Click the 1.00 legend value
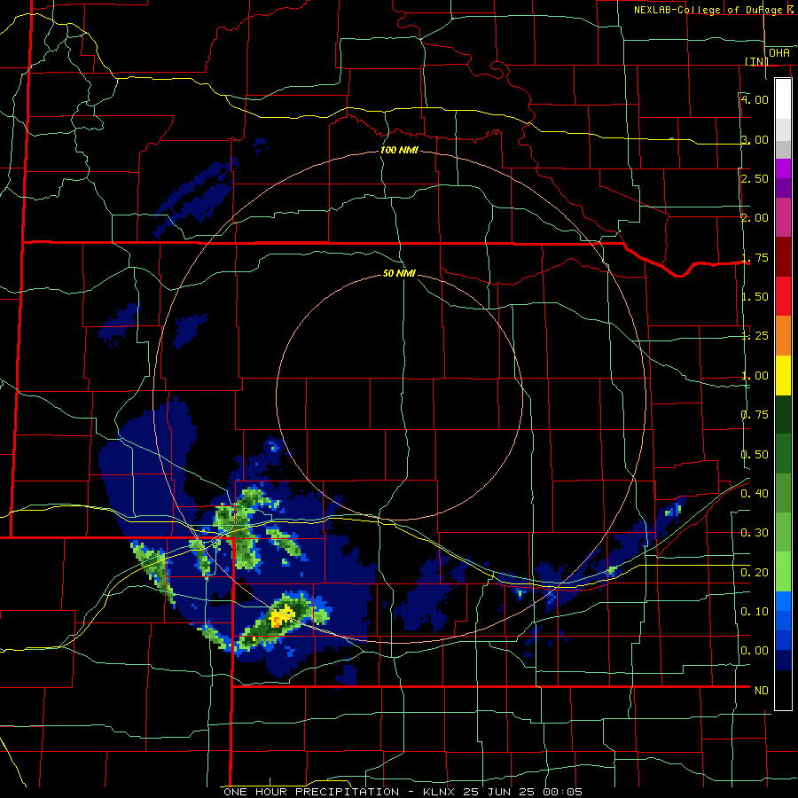798x798 pixels. (755, 376)
